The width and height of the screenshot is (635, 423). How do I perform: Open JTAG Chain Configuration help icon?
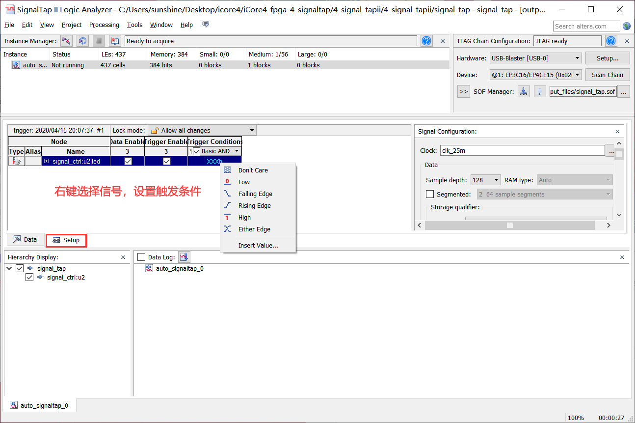coord(611,41)
